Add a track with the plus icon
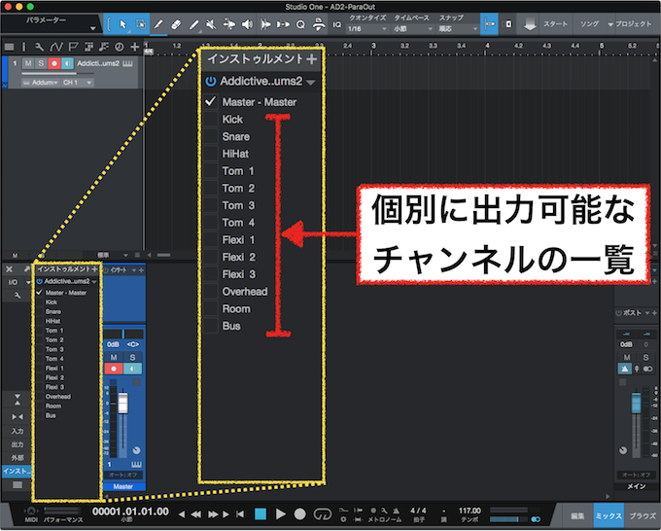This screenshot has height=531, width=661. 134,47
